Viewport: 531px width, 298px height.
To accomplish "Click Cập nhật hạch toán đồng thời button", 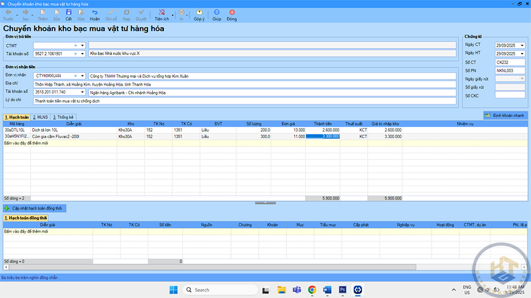I will pyautogui.click(x=35, y=208).
